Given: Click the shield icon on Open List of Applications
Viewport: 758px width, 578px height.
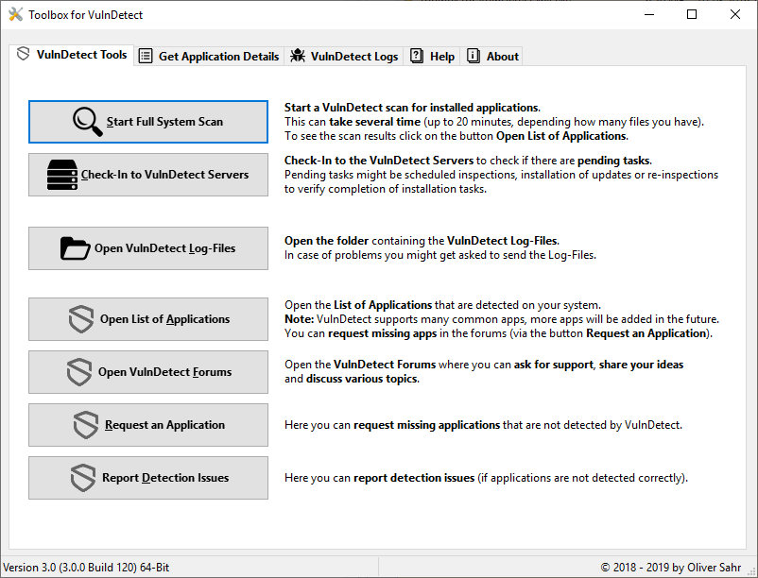Looking at the screenshot, I should click(80, 319).
